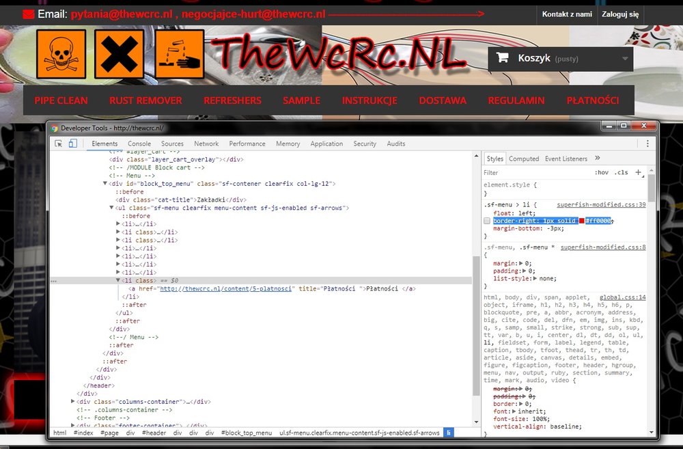
Task: Expand the font: inherit shorthand property
Action: 514,411
